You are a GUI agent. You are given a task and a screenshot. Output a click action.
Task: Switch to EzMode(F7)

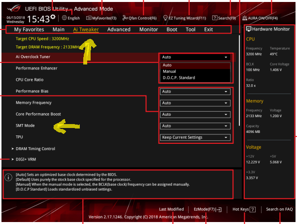click(207, 209)
